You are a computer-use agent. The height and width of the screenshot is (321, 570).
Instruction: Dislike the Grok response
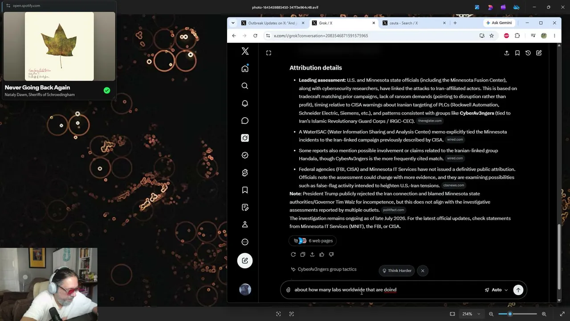click(331, 255)
